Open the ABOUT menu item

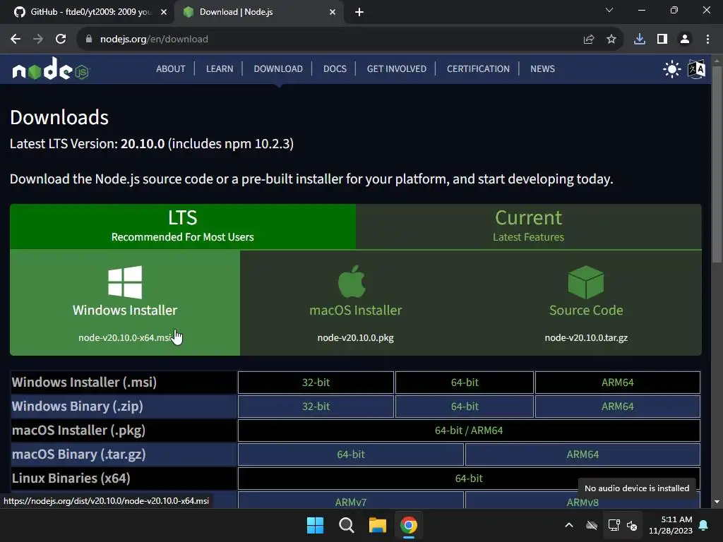pyautogui.click(x=171, y=68)
